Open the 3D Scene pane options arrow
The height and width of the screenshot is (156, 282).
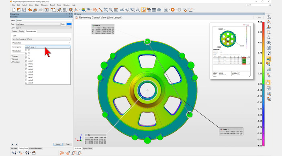pos(264,14)
